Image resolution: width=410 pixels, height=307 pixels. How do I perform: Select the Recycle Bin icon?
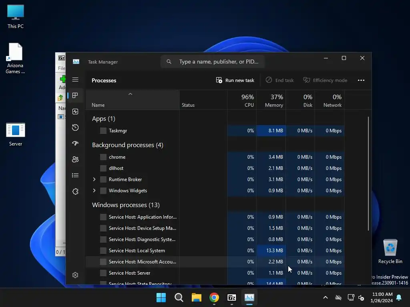pyautogui.click(x=390, y=251)
